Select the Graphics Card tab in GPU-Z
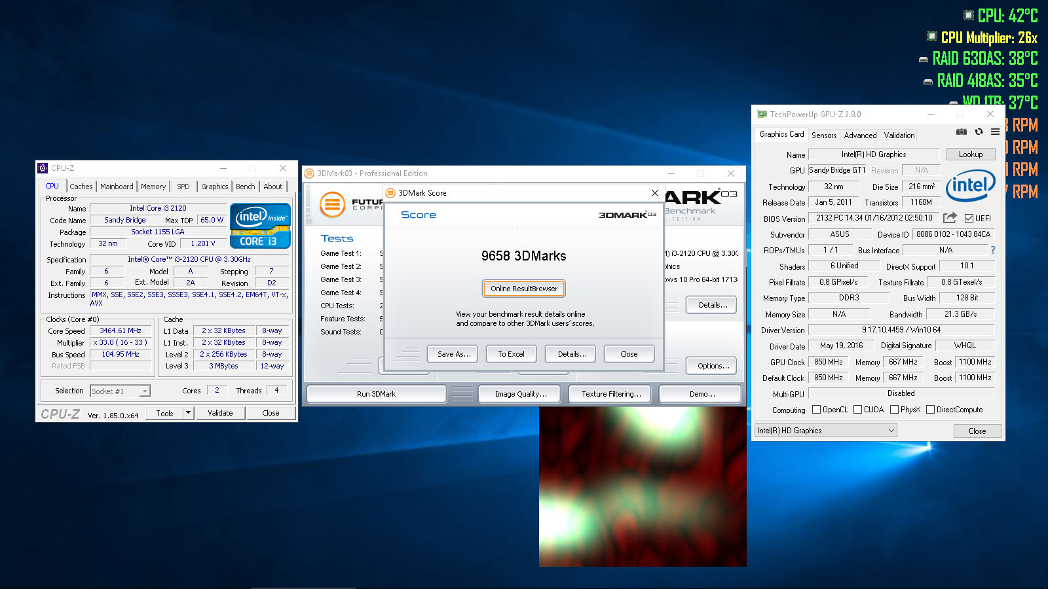The image size is (1048, 589). (x=781, y=134)
